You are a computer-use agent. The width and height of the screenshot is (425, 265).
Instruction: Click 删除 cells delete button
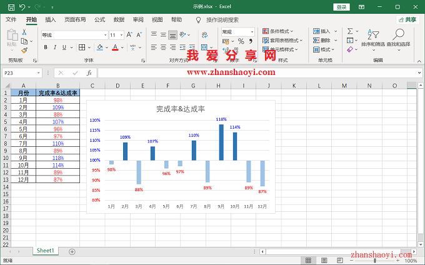(x=321, y=41)
